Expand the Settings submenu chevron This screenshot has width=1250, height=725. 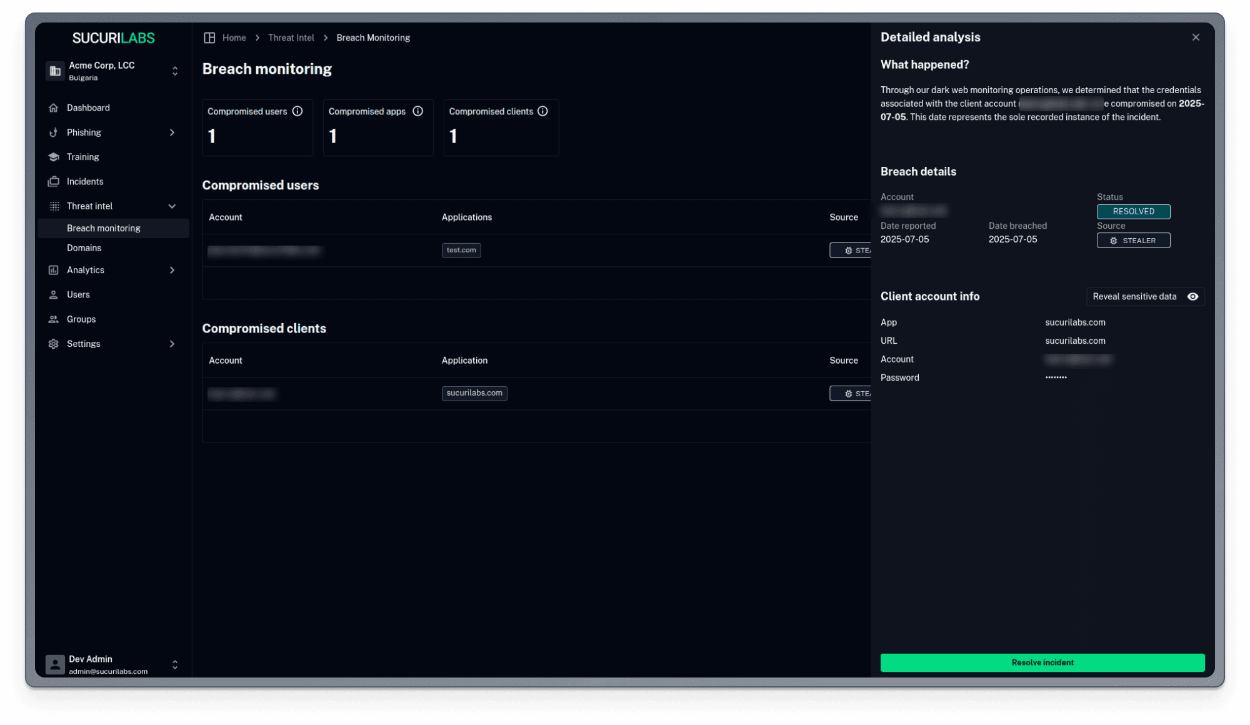[x=172, y=344]
